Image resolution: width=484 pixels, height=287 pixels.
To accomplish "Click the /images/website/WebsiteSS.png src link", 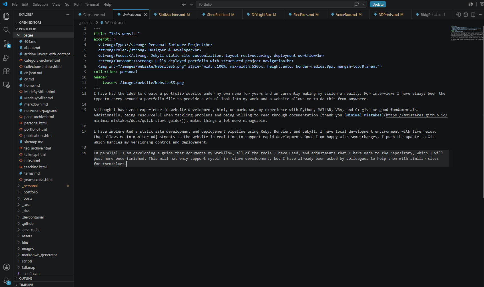I will point(152,66).
